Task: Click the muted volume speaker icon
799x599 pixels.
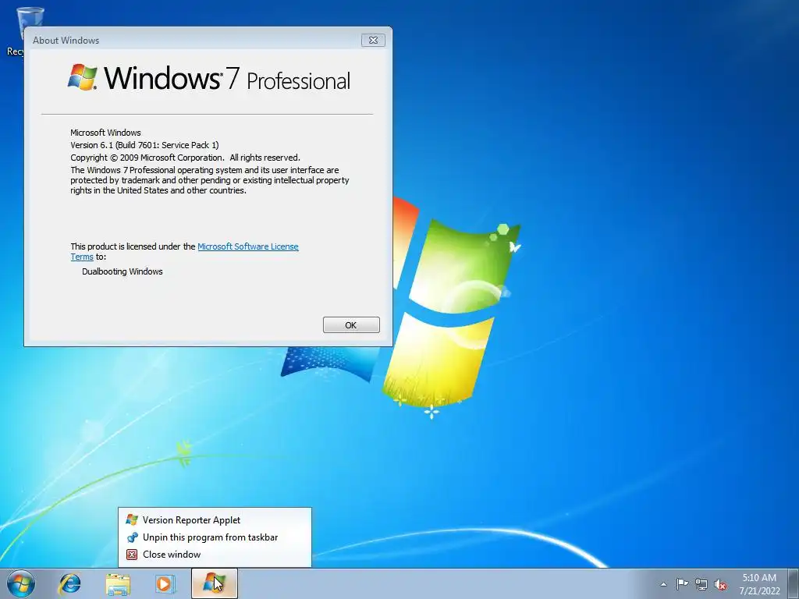Action: coord(720,585)
